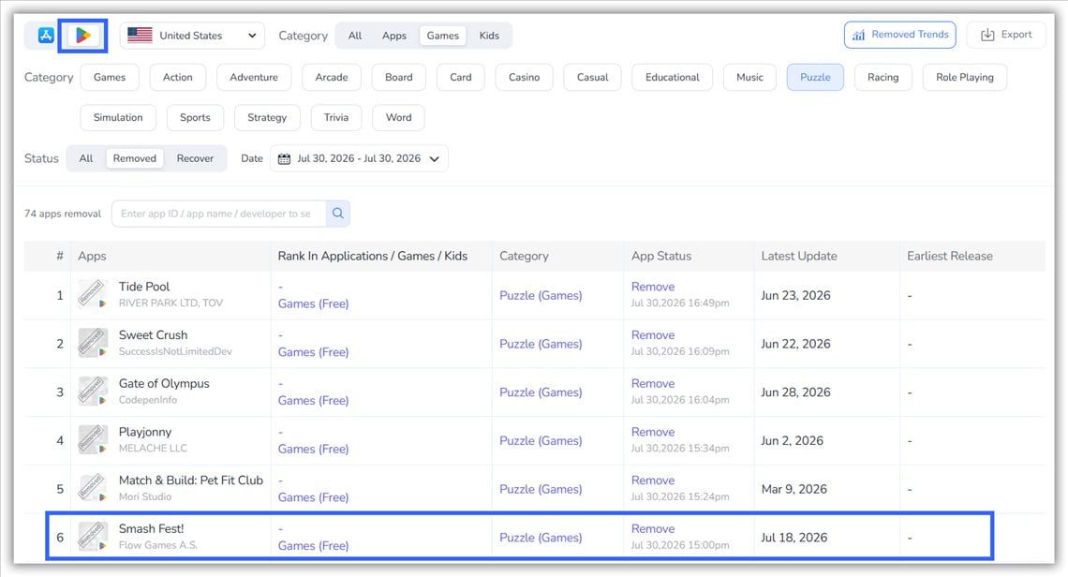Select the Google Play store icon

coord(83,36)
